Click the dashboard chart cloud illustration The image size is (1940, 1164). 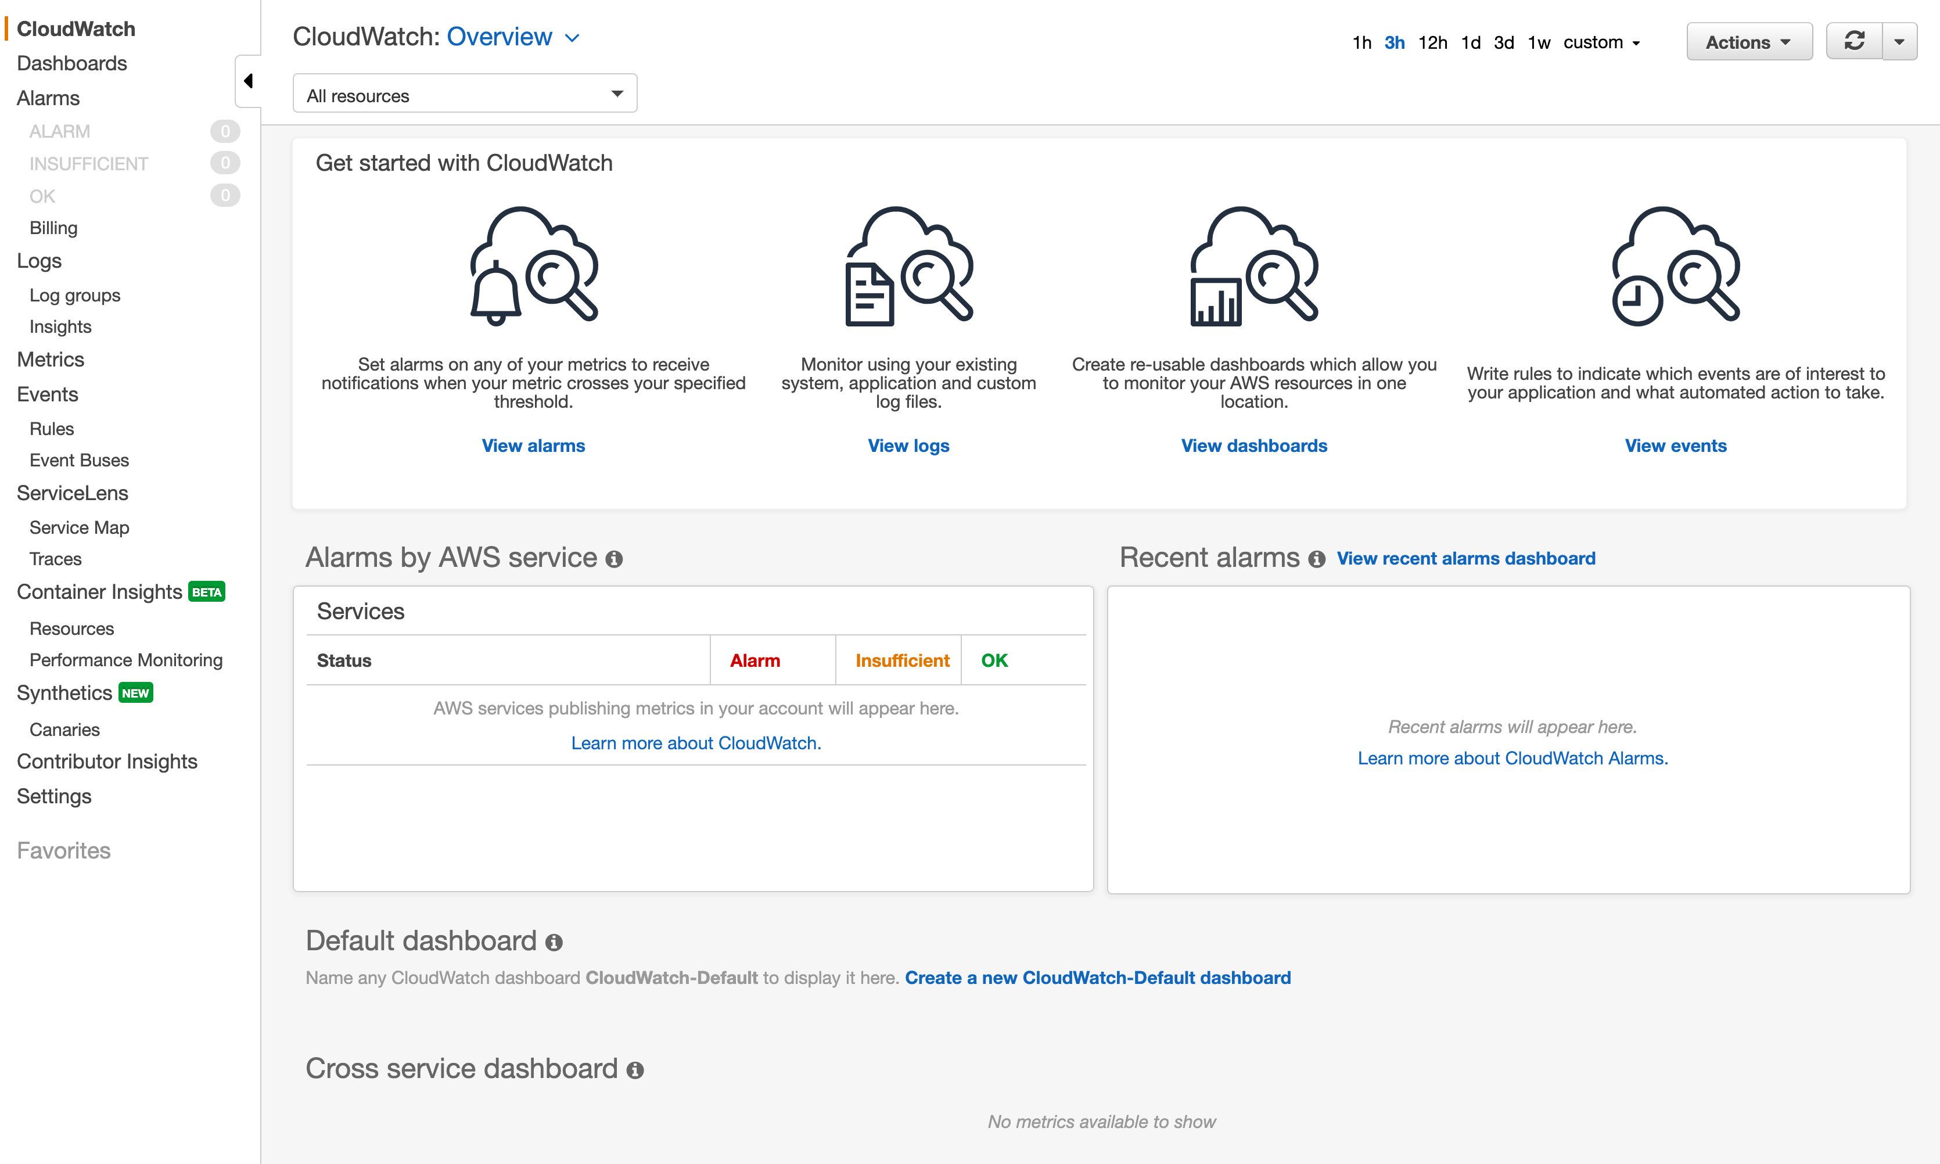point(1254,266)
